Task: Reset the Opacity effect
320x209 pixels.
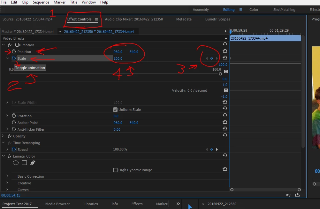Action: (225, 135)
